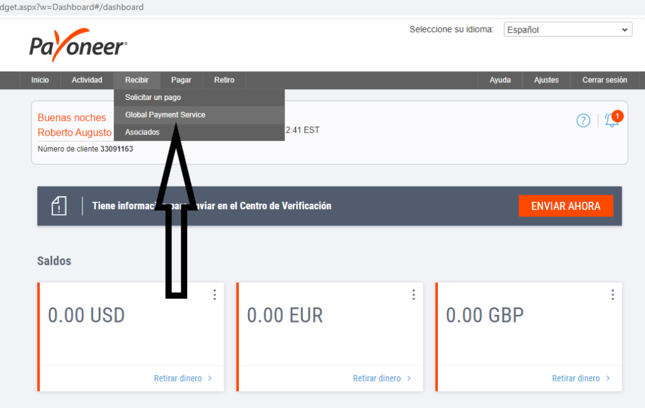645x408 pixels.
Task: Click the Saldos heading
Action: (x=54, y=261)
